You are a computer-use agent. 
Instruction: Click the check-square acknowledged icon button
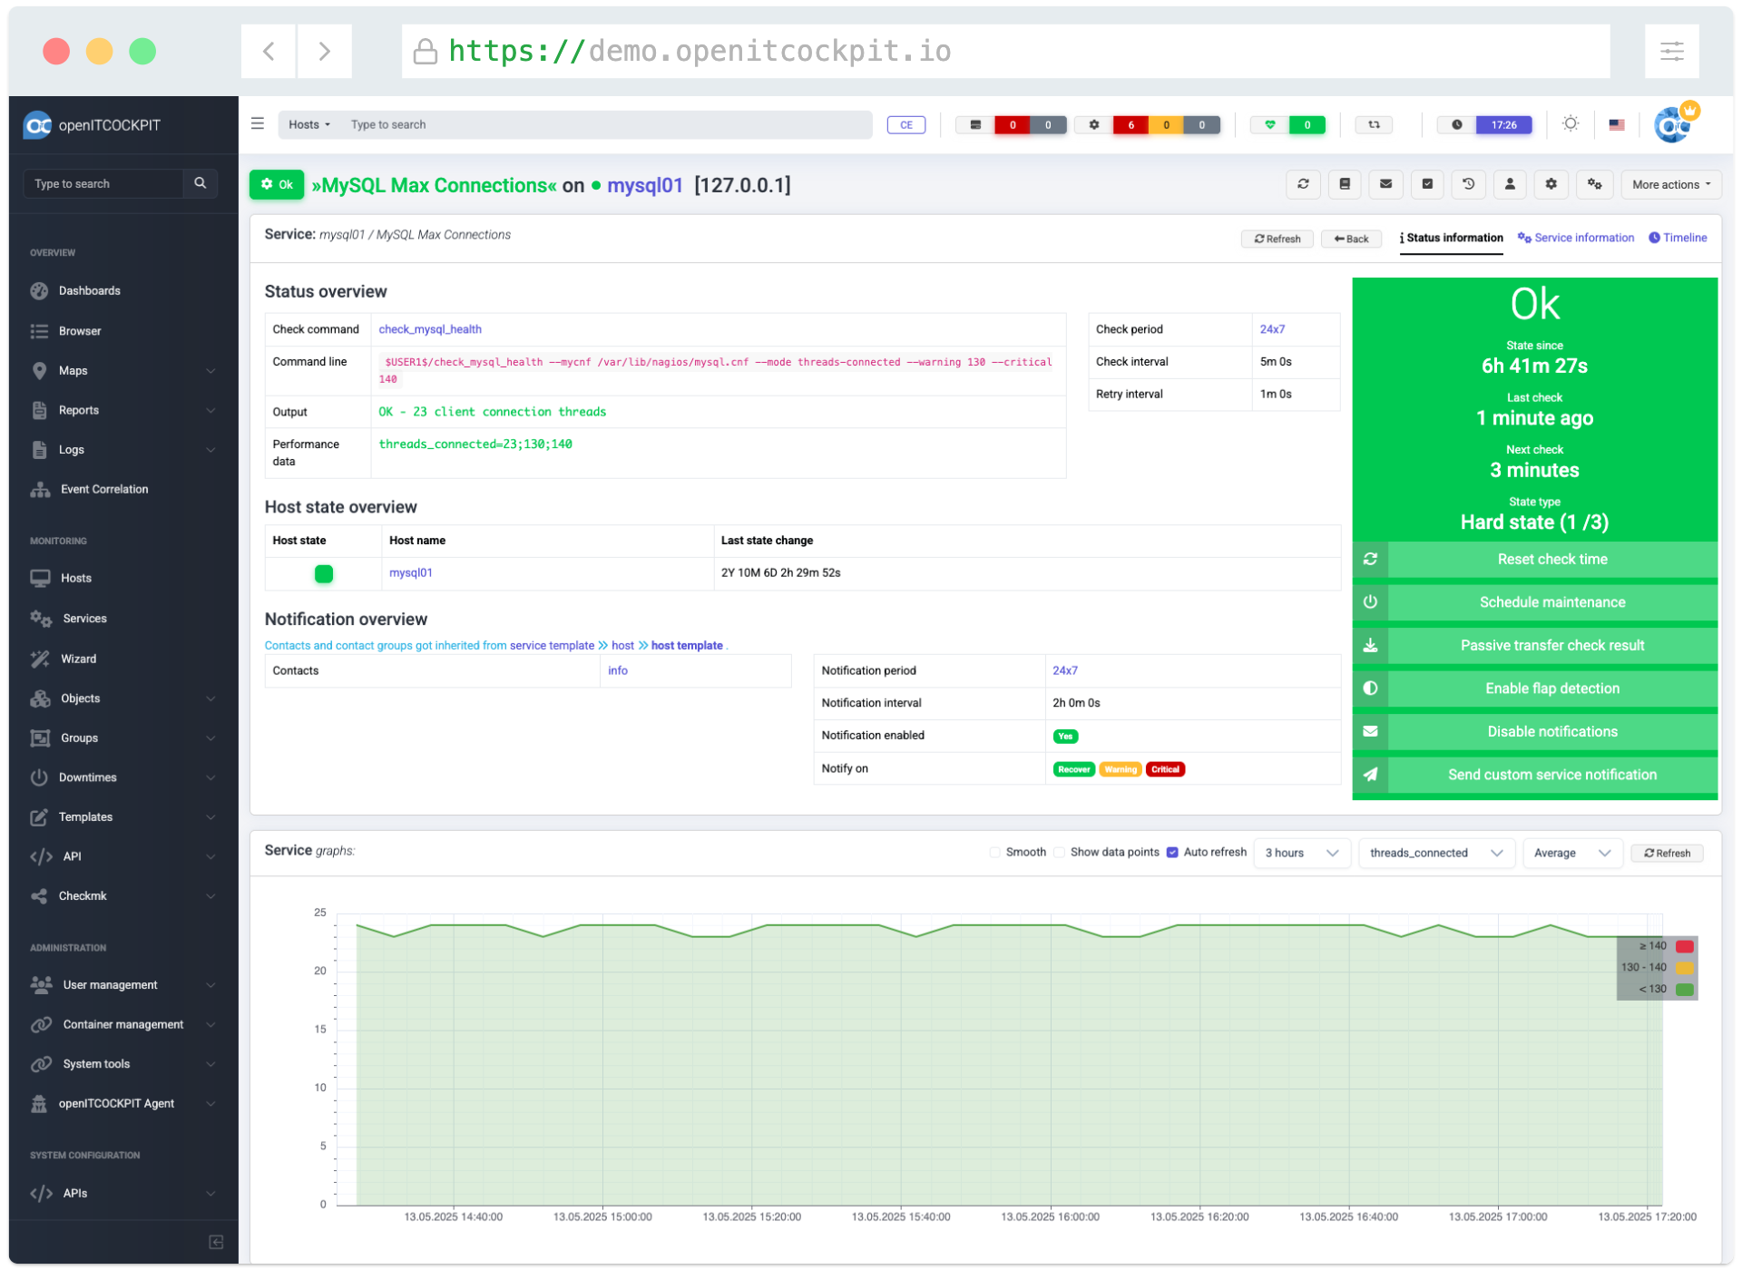click(x=1427, y=184)
